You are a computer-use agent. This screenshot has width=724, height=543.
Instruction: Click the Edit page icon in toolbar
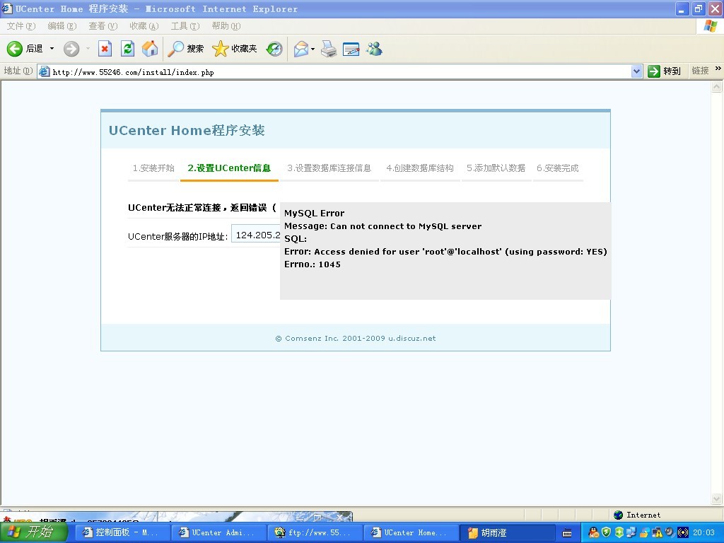coord(351,49)
